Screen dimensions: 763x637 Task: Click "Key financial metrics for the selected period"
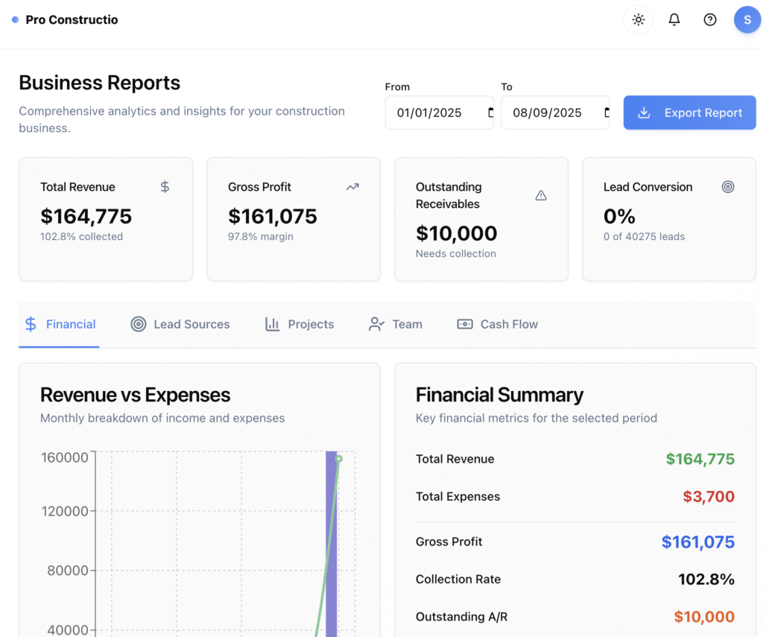536,418
